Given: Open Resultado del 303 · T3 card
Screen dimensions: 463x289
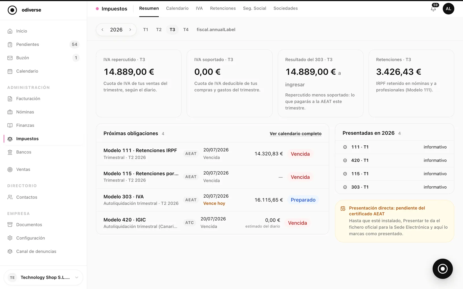Looking at the screenshot, I should click(x=320, y=83).
